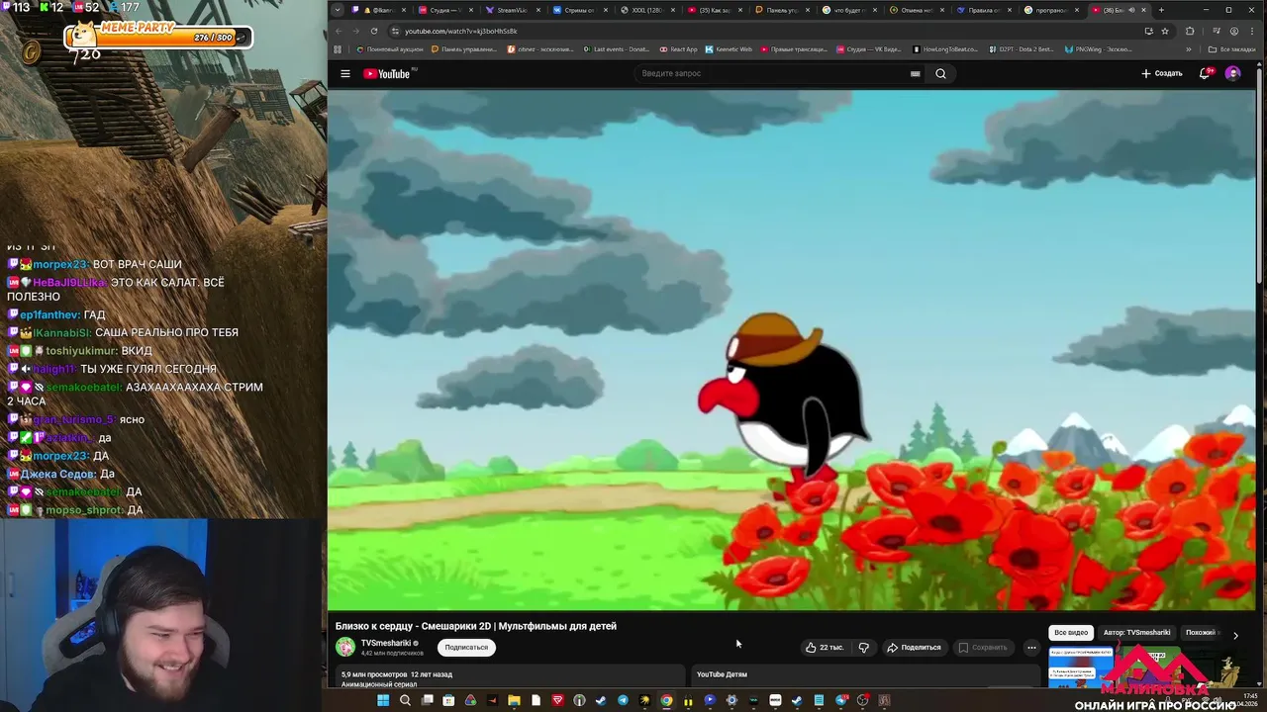
Task: Open the Last events Donat... bookmark
Action: point(617,49)
